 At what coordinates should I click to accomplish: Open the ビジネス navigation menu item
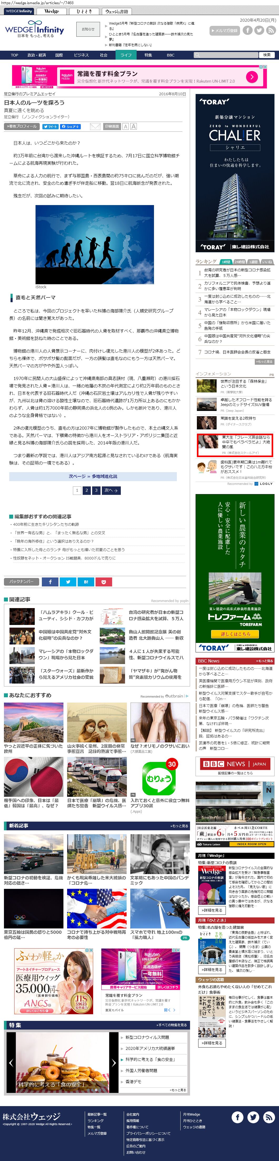pyautogui.click(x=81, y=55)
